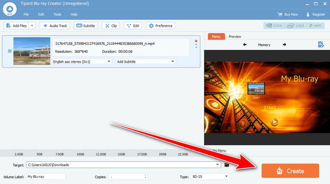Click the Edit effects tool

(133, 25)
